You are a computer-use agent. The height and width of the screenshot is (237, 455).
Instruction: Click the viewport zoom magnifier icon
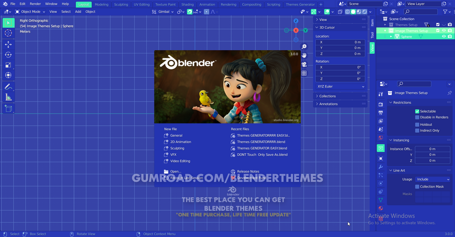[x=304, y=47]
